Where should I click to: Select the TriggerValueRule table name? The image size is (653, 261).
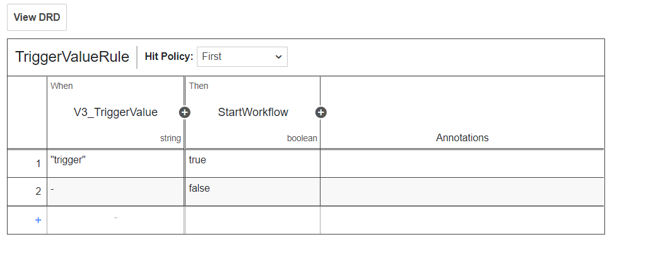tap(72, 57)
